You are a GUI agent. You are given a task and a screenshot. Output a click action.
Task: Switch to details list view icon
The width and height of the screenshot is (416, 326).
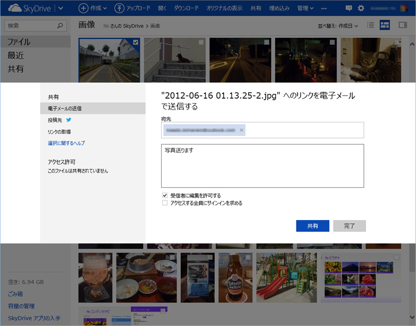[x=371, y=25]
